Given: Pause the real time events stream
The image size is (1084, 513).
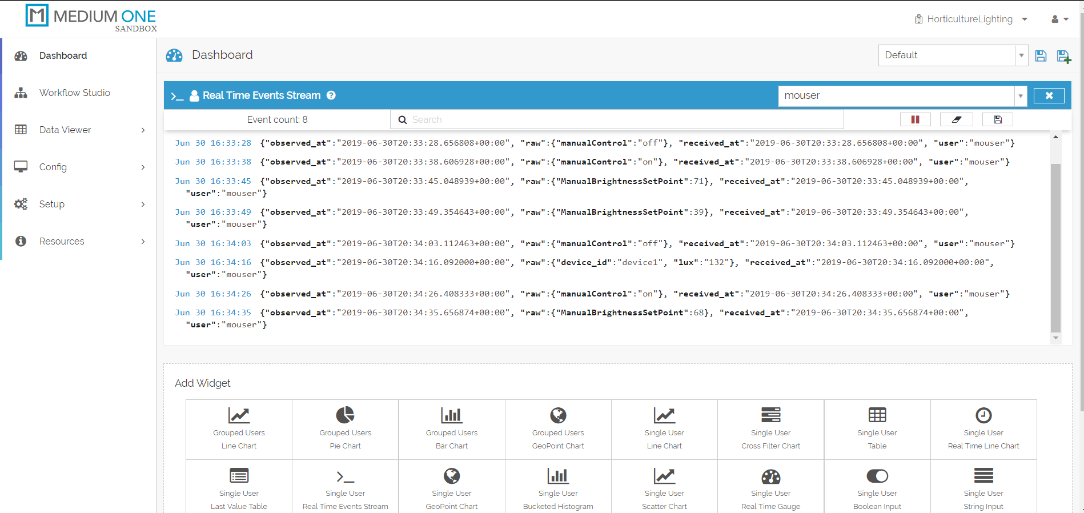Looking at the screenshot, I should click(x=915, y=119).
